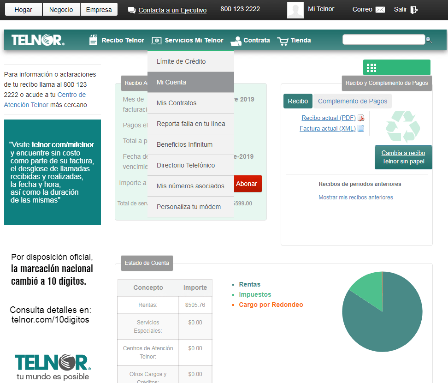Click the search input field

point(383,40)
